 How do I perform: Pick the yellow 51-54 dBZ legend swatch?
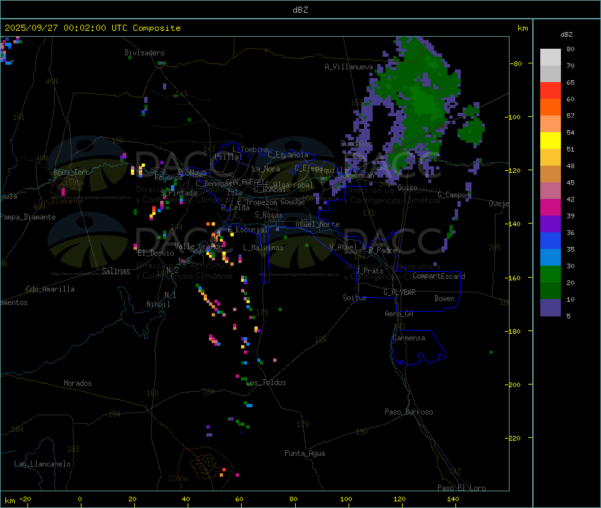coord(550,140)
